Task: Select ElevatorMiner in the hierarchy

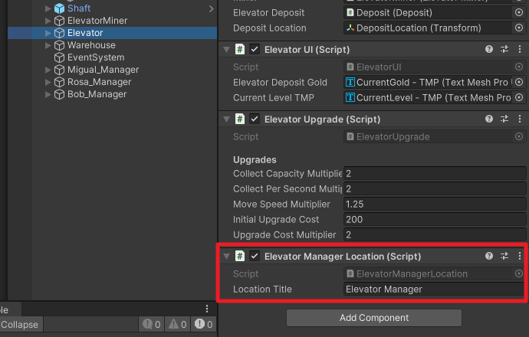Action: (x=97, y=21)
